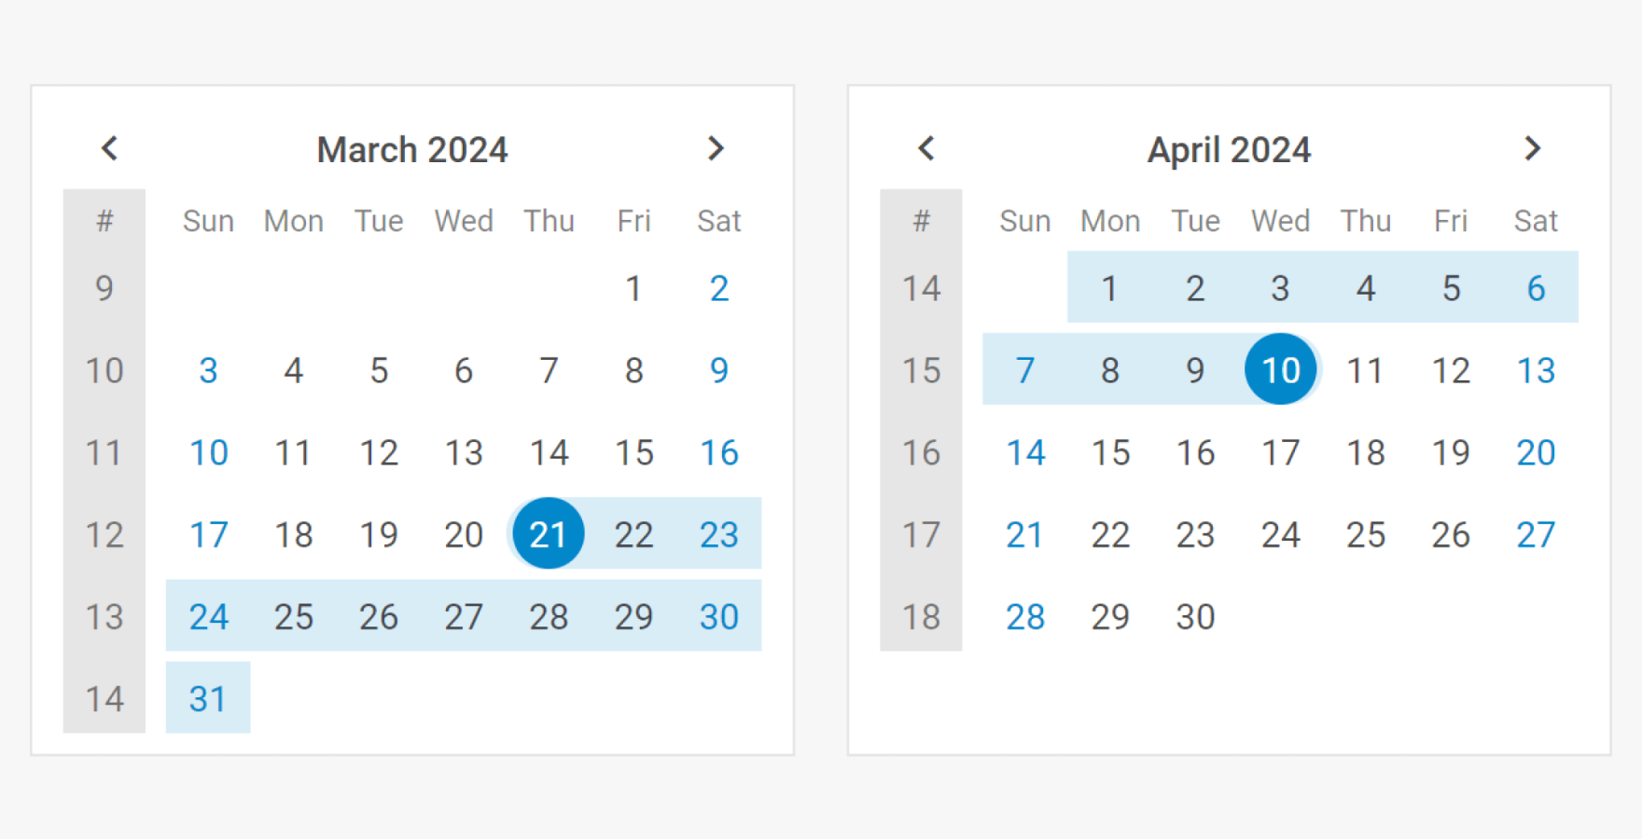
Task: Select Sunday April 28
Action: pyautogui.click(x=1025, y=616)
